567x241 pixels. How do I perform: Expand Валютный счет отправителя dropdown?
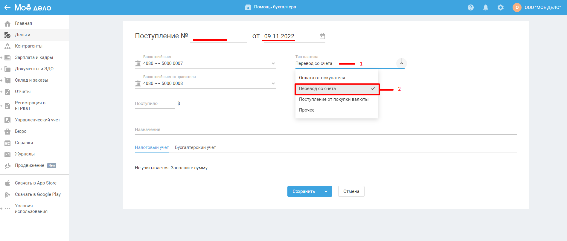pyautogui.click(x=273, y=83)
